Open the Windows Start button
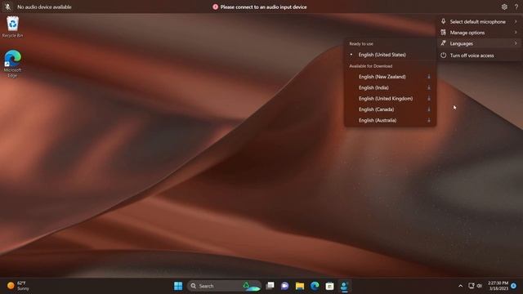Image resolution: width=523 pixels, height=294 pixels. point(178,286)
